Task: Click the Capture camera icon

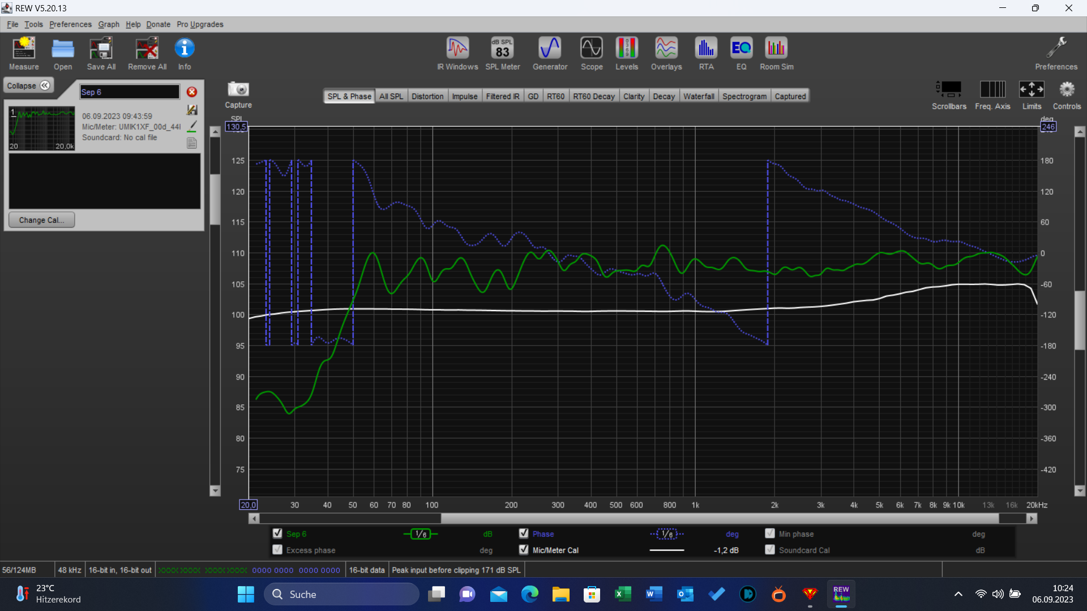Action: coord(238,90)
